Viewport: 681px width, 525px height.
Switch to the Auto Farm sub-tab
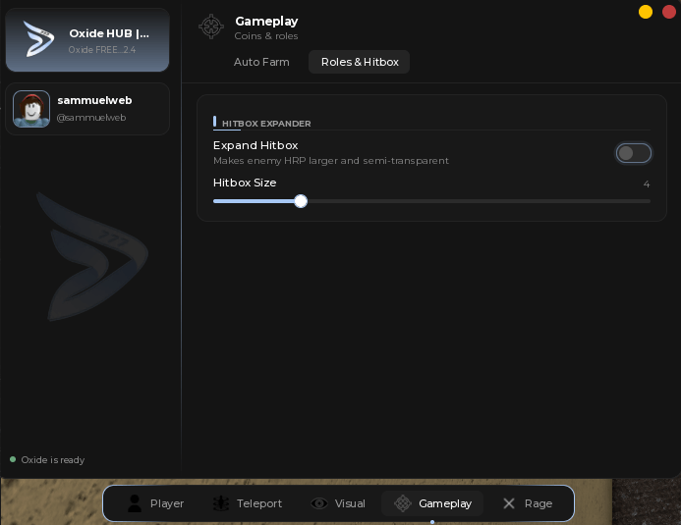[x=261, y=62]
